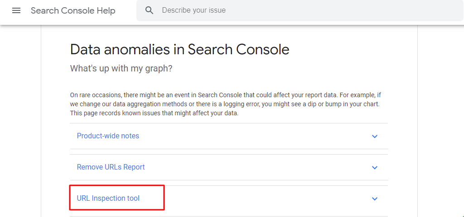Expand the Product-wide notes section

click(x=229, y=136)
